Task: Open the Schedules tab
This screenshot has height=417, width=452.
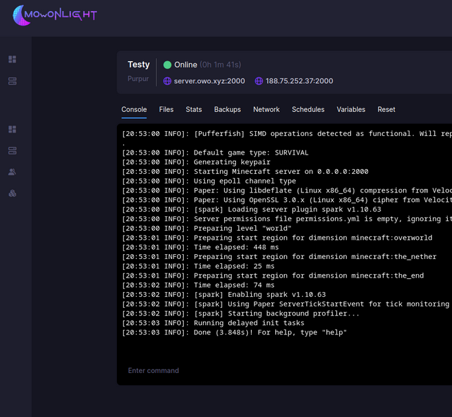Action: [x=308, y=109]
